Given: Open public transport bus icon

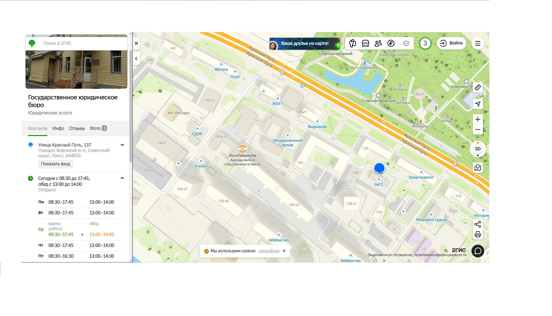Looking at the screenshot, I should (x=365, y=43).
